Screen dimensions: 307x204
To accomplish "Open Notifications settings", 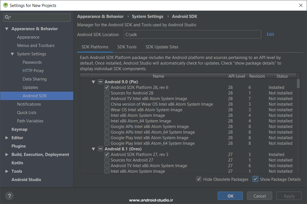I will pos(29,104).
